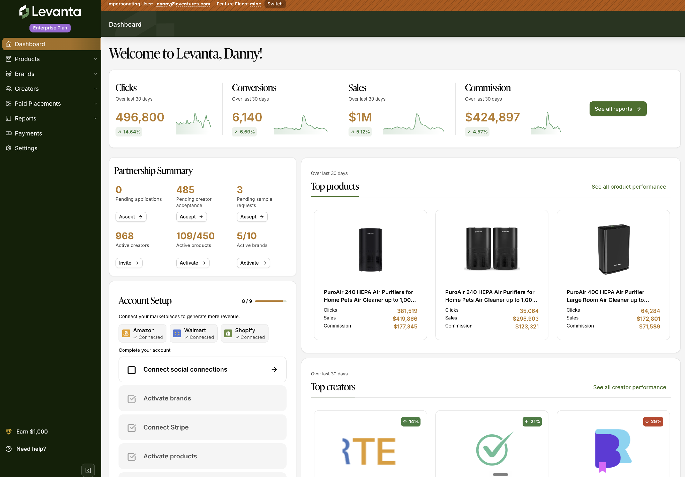Click the Feature Flags mine link

255,4
